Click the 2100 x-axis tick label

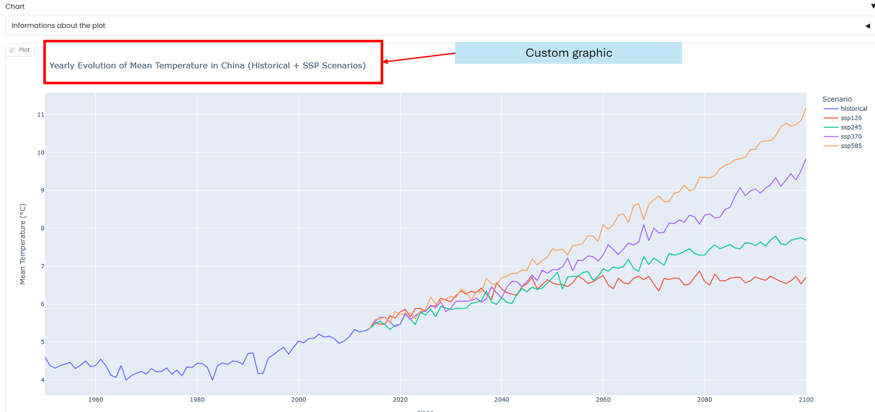click(x=806, y=400)
